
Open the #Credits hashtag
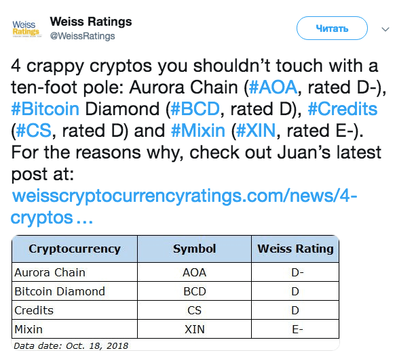343,109
